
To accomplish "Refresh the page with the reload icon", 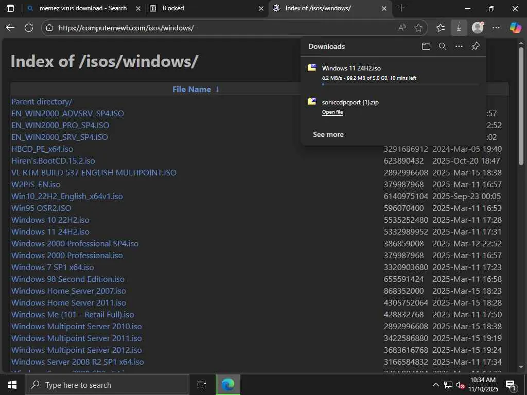I will pyautogui.click(x=29, y=28).
